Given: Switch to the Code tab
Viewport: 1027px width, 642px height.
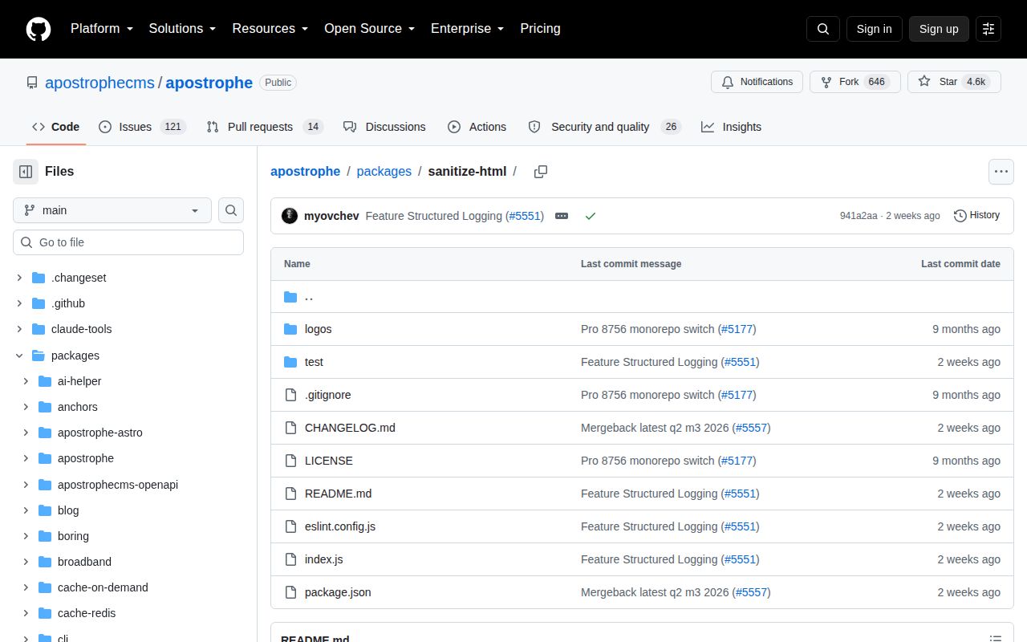Looking at the screenshot, I should (56, 127).
